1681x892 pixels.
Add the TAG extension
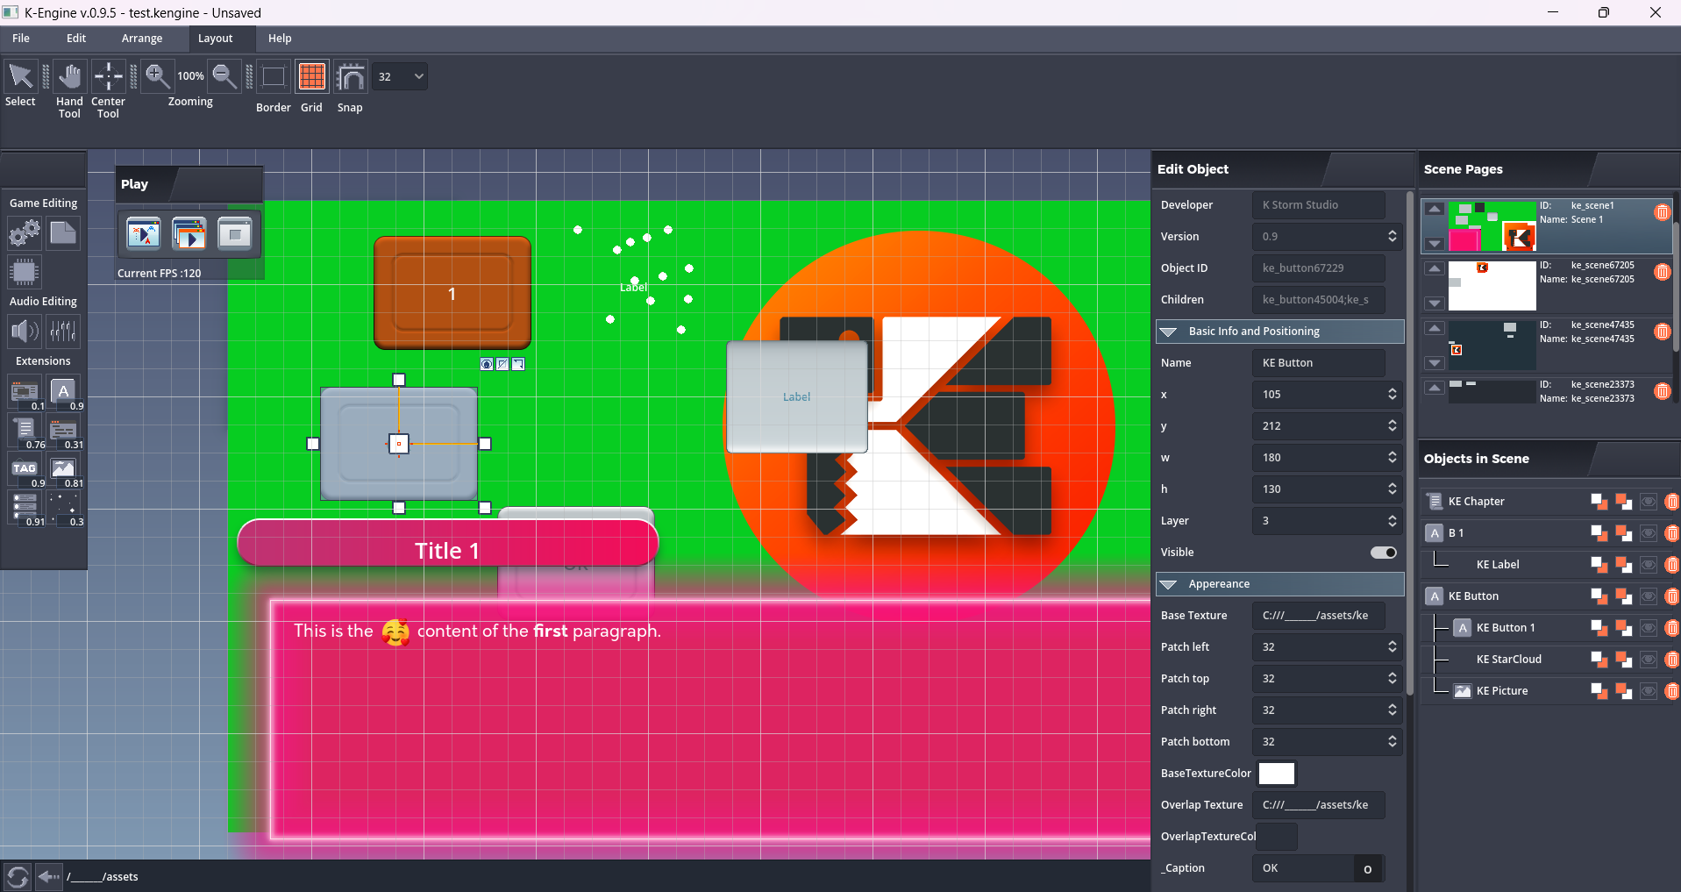(x=25, y=470)
